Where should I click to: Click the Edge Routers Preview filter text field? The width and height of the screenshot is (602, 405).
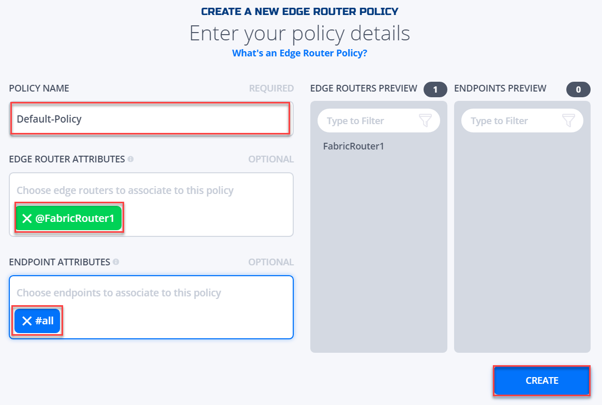pos(379,121)
